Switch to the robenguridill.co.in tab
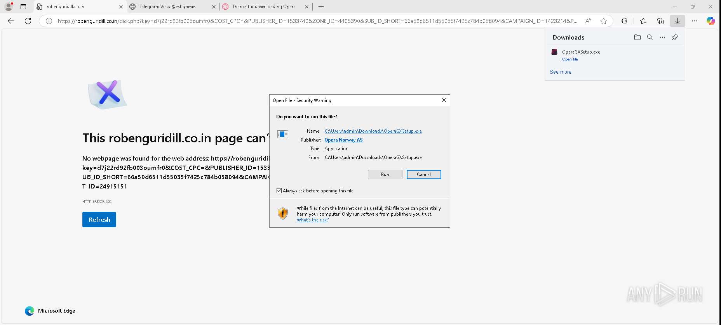This screenshot has height=325, width=721. pyautogui.click(x=80, y=7)
